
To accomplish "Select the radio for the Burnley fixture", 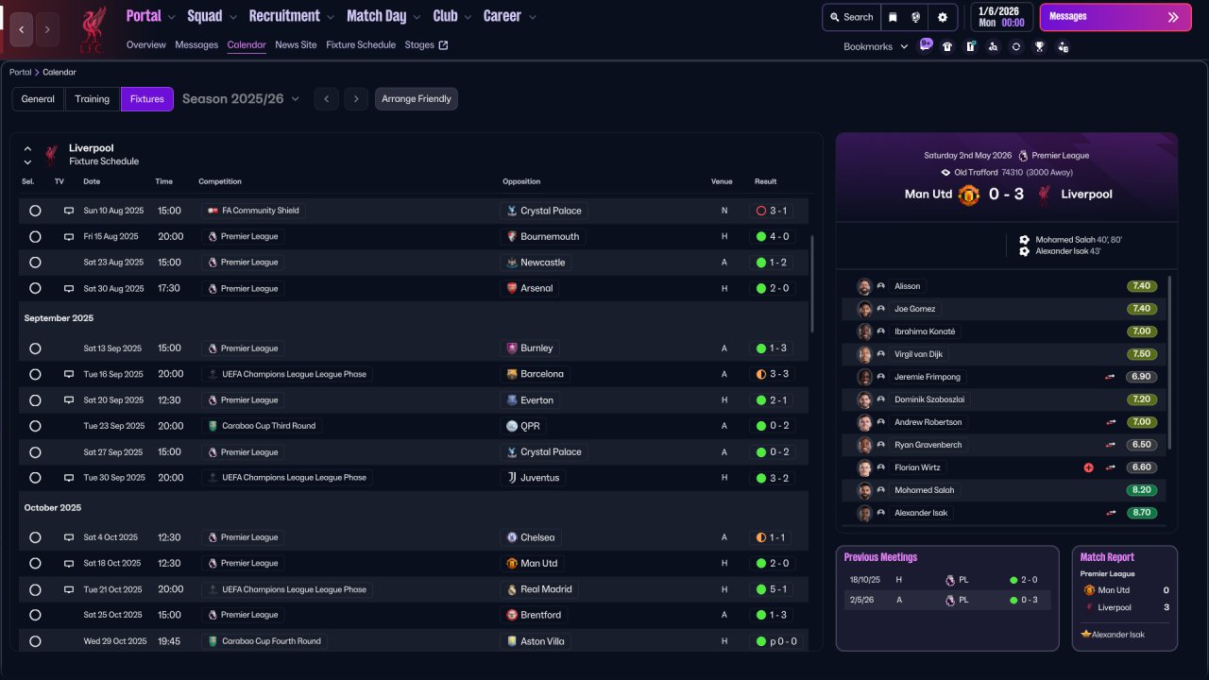I will tap(35, 348).
